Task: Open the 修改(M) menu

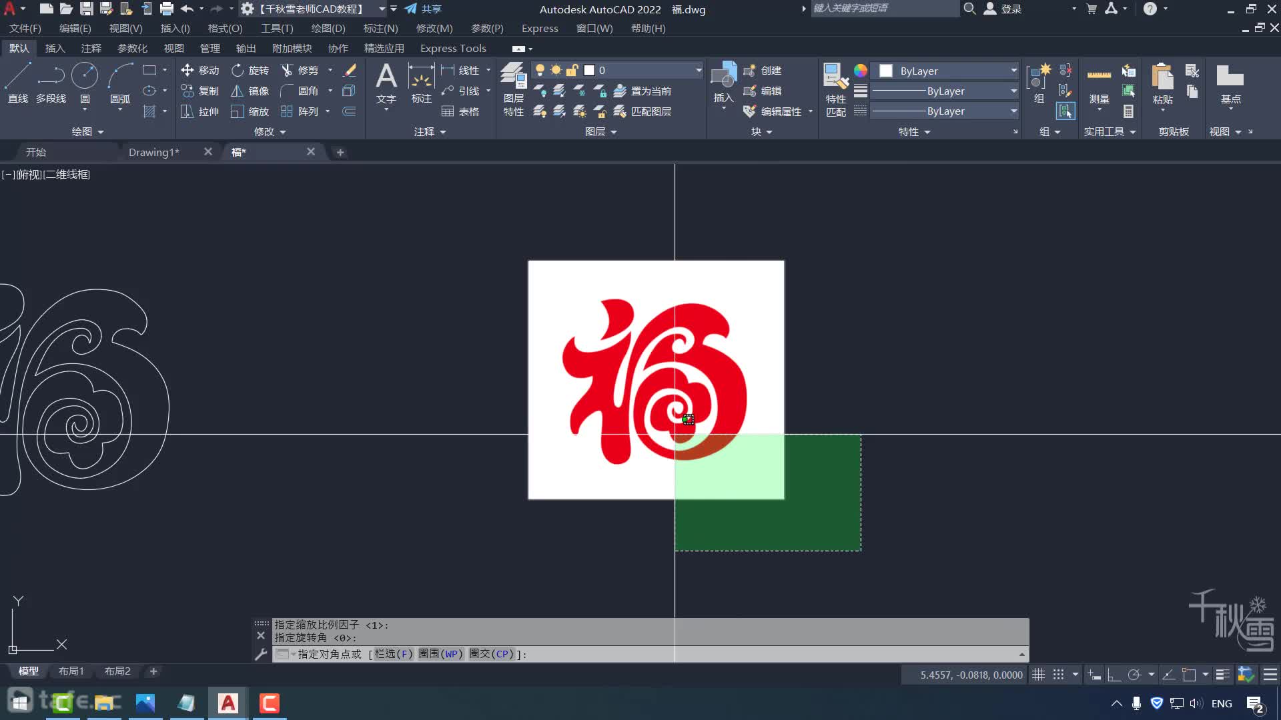Action: tap(434, 28)
